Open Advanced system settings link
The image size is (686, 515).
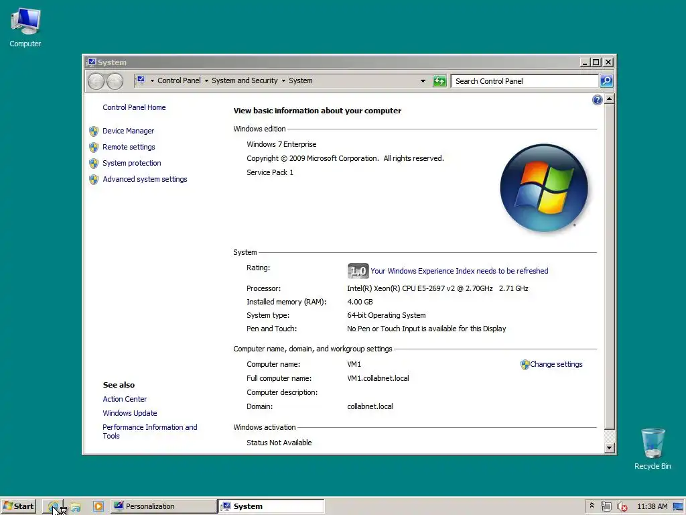145,179
